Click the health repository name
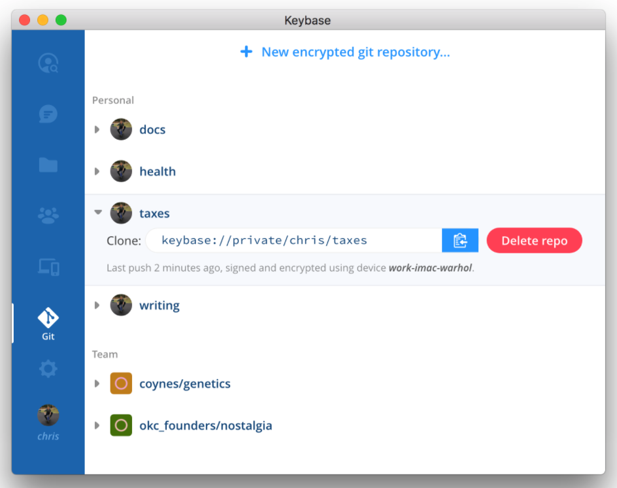 [158, 172]
